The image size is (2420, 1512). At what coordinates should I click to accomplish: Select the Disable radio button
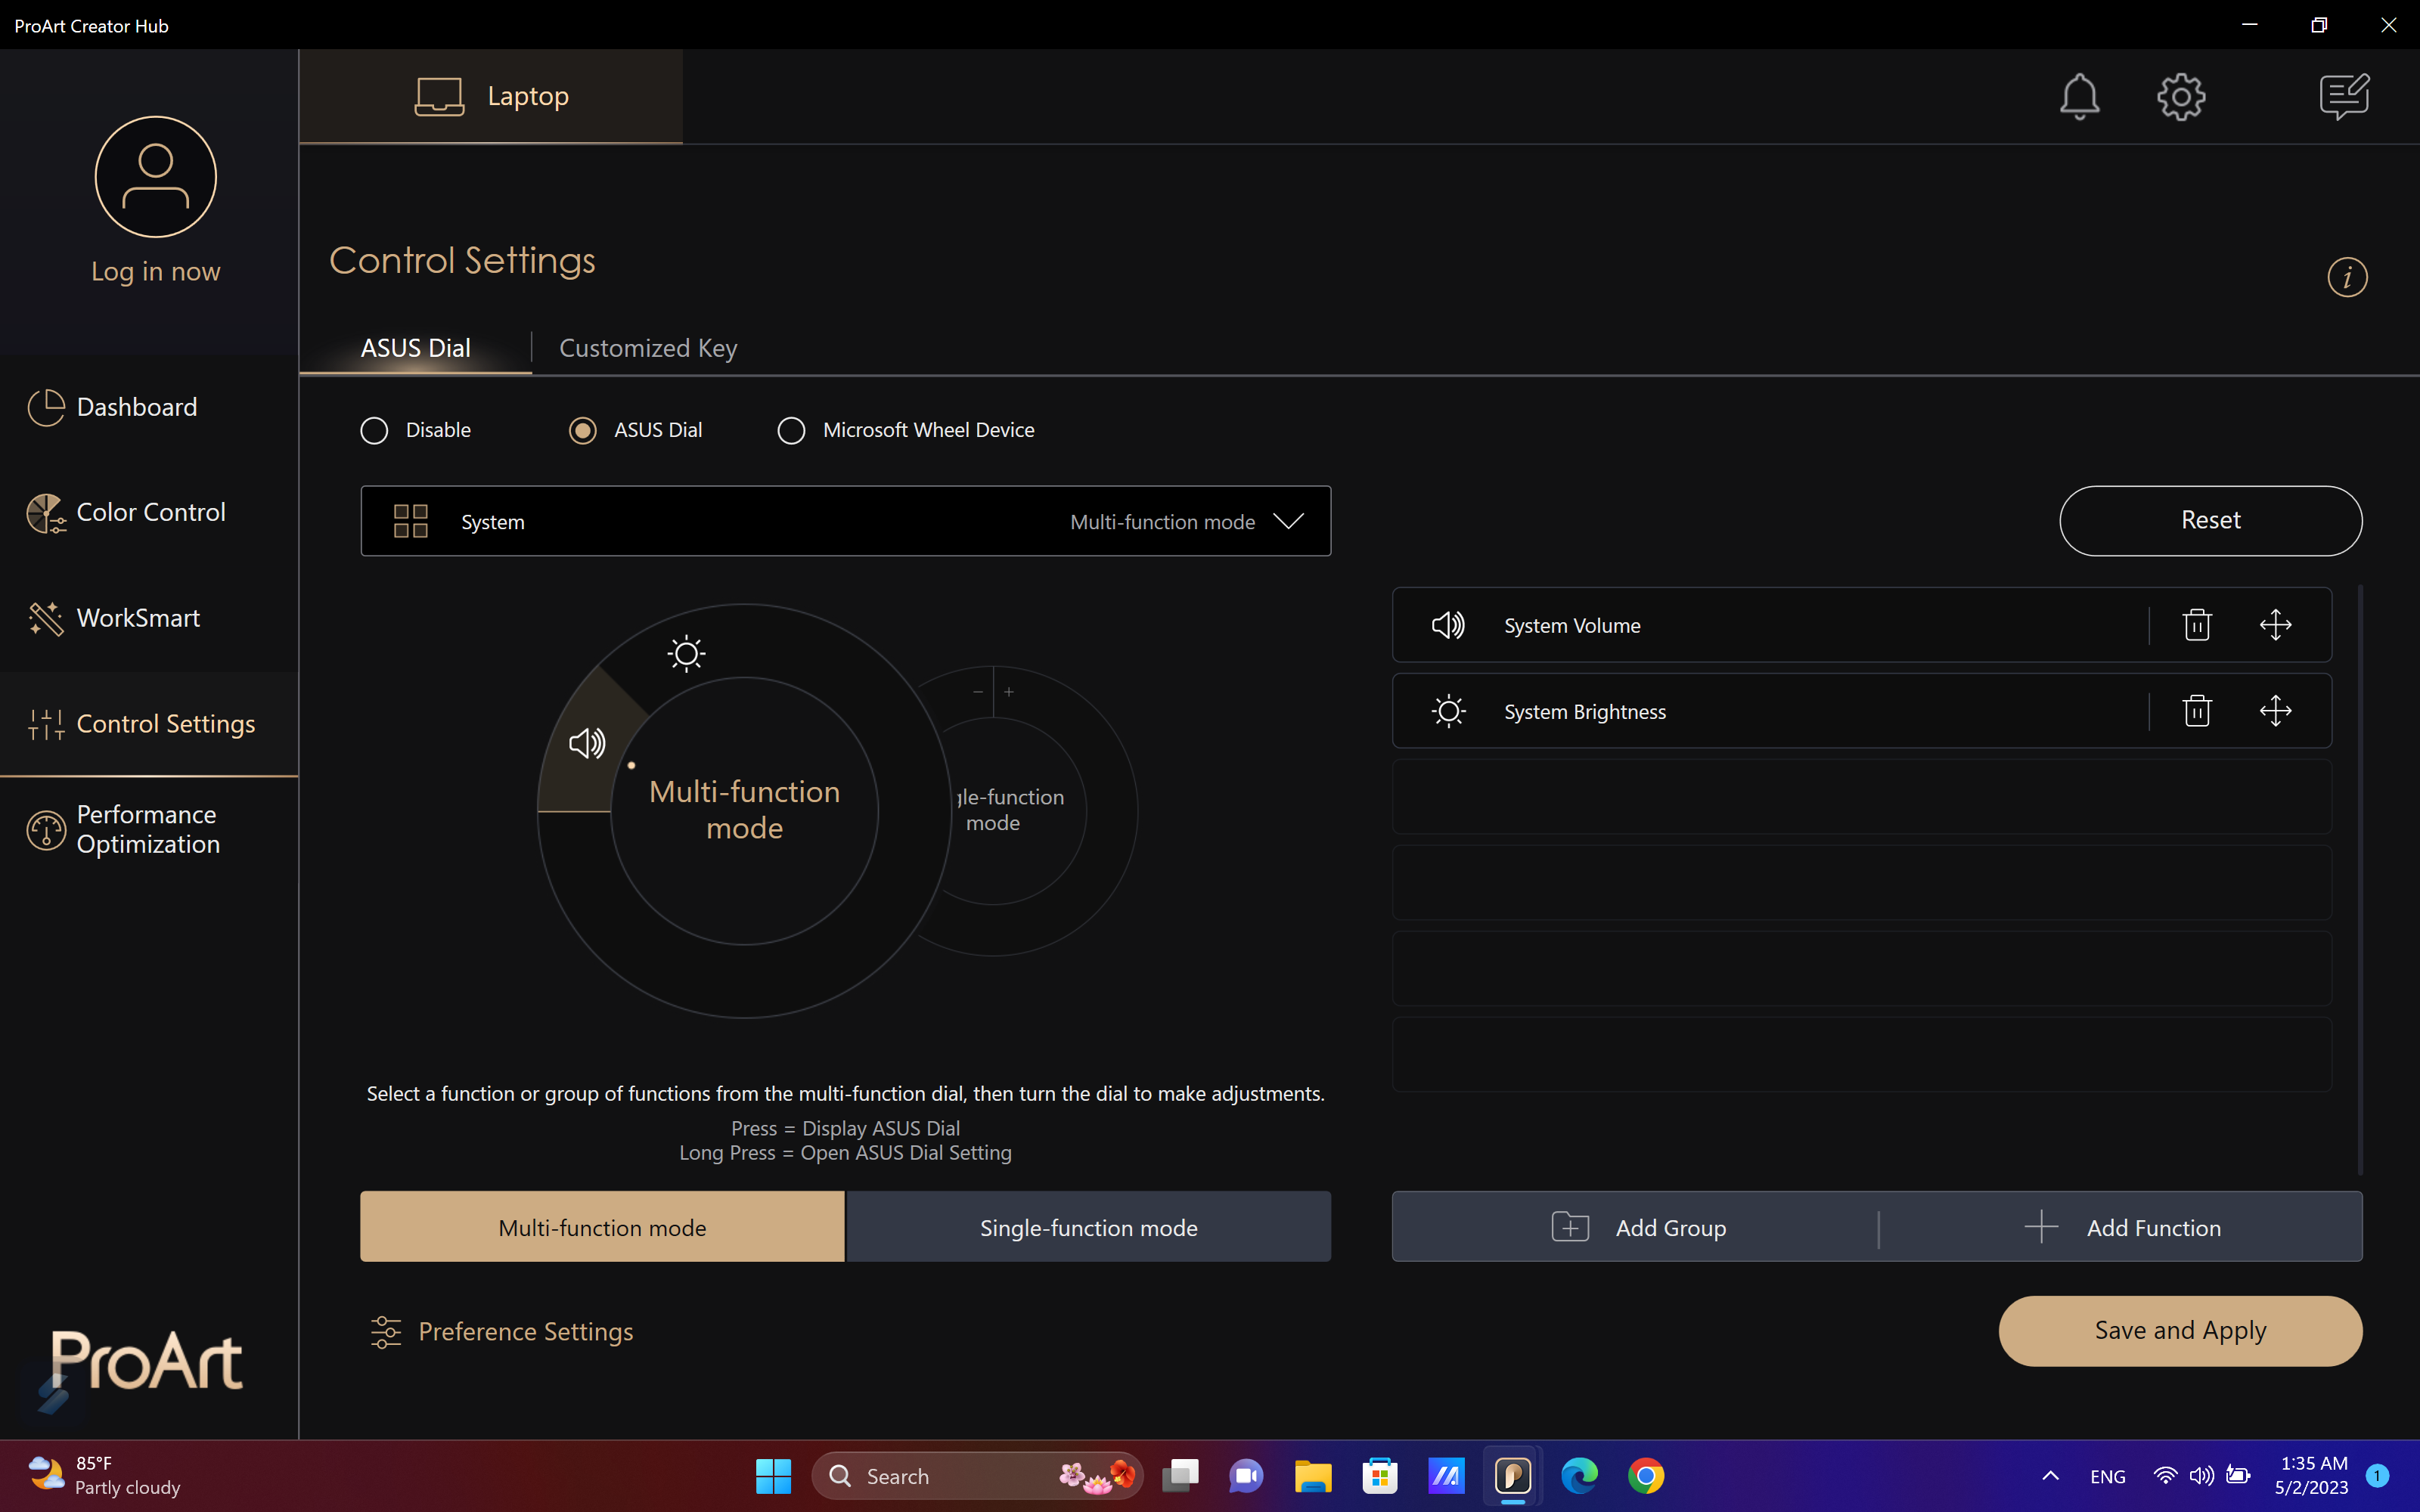[374, 430]
